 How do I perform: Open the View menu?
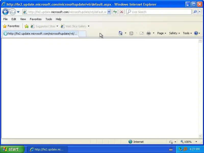point(23,19)
